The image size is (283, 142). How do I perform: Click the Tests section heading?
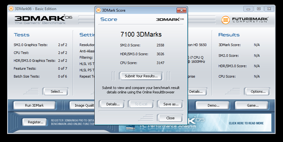tap(22, 35)
